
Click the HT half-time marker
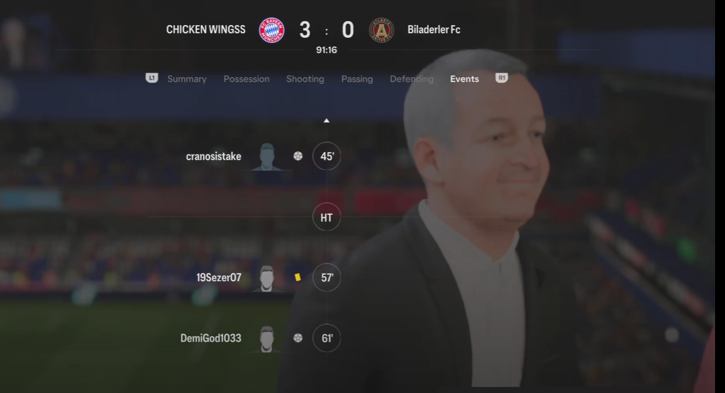(326, 217)
